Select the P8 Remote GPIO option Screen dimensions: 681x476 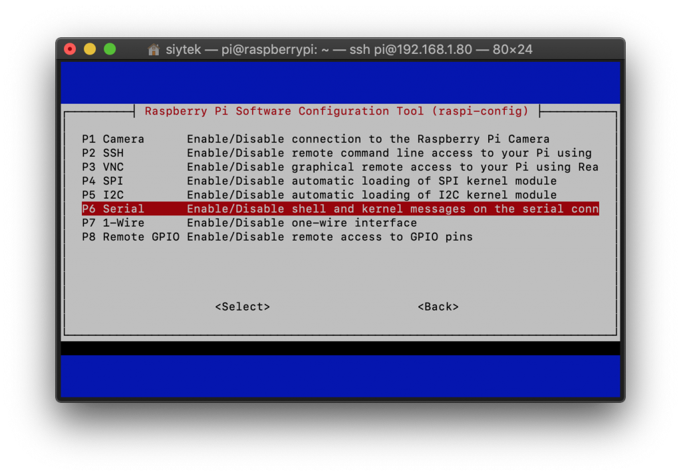(340, 237)
